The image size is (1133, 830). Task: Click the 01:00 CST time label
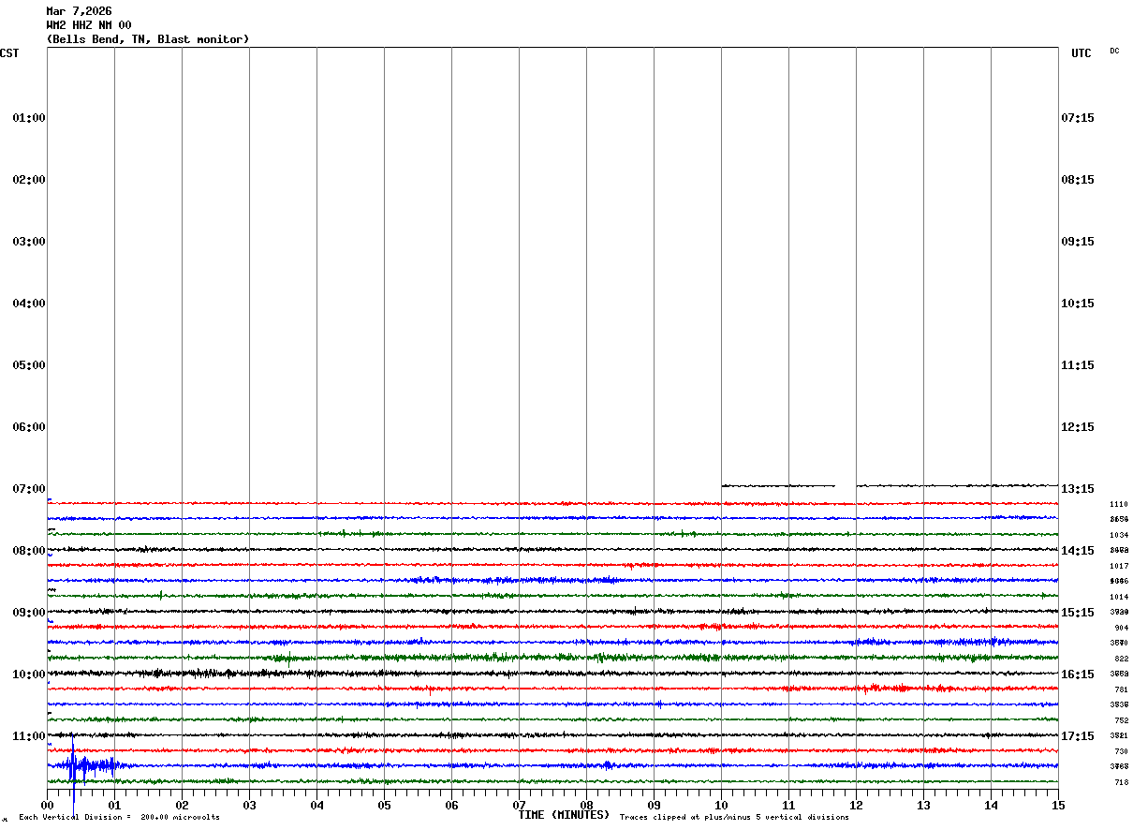coord(28,118)
